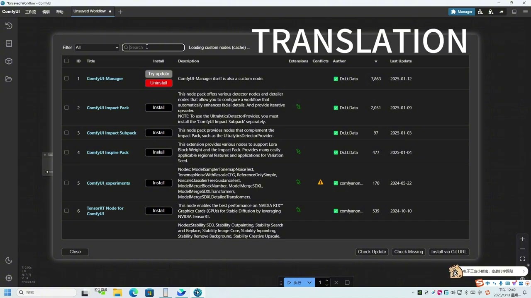Open the 帮助 menu
531x298 pixels.
coord(60,12)
